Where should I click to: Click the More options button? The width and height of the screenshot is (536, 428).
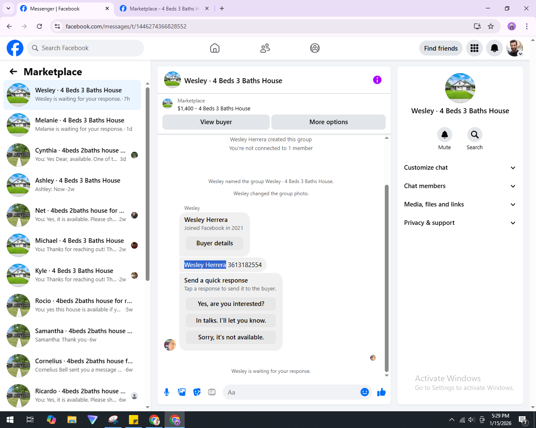[x=329, y=122]
